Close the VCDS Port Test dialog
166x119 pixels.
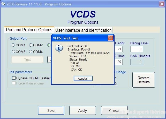110,38
